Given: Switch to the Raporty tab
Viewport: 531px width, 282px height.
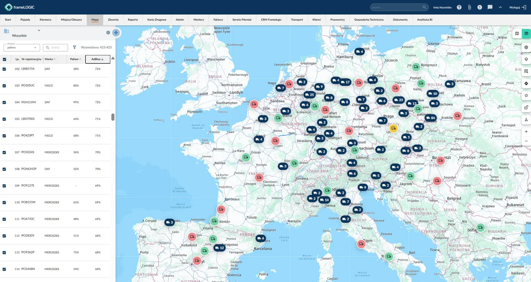Looking at the screenshot, I should (x=133, y=20).
